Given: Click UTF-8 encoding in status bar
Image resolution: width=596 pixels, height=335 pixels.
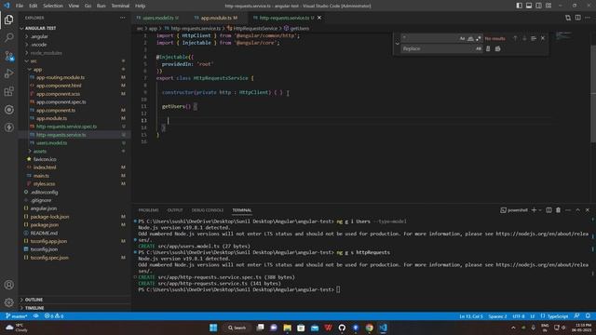Looking at the screenshot, I should pyautogui.click(x=519, y=316).
